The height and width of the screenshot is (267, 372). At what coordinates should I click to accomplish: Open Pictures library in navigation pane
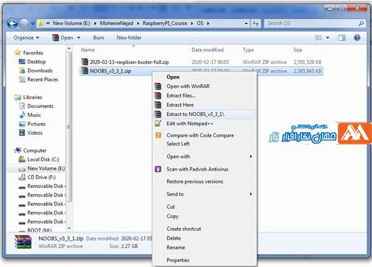36,124
